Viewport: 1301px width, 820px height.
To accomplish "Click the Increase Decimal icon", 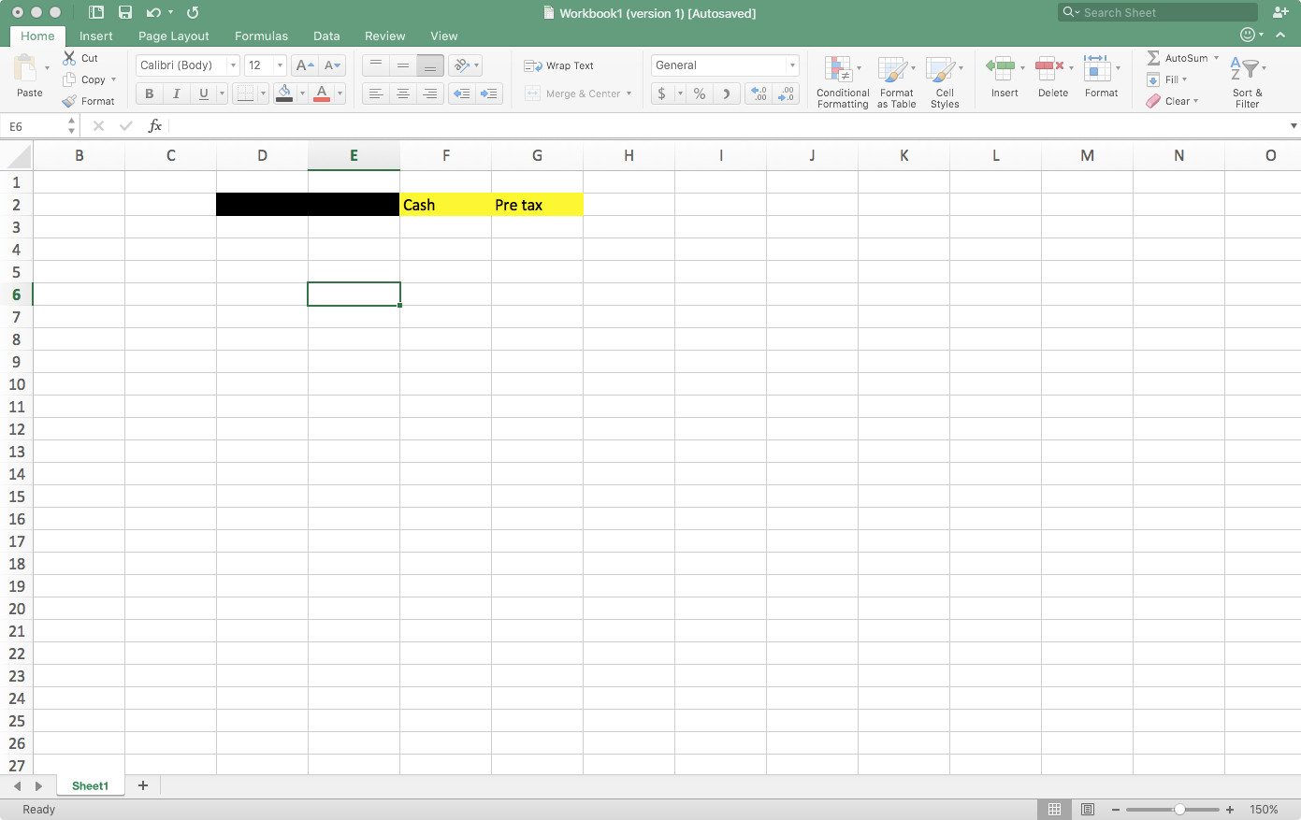I will [758, 94].
